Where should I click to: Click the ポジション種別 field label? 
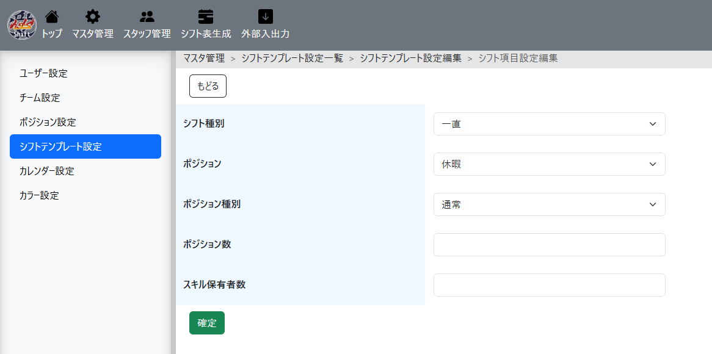tap(212, 204)
